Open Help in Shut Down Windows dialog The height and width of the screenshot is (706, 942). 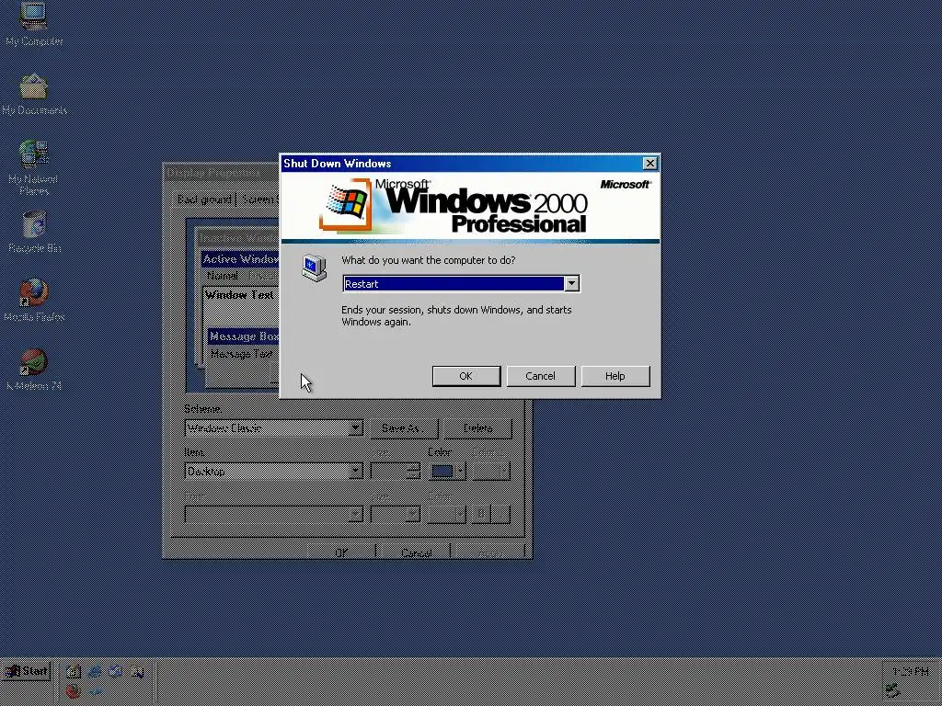[615, 376]
